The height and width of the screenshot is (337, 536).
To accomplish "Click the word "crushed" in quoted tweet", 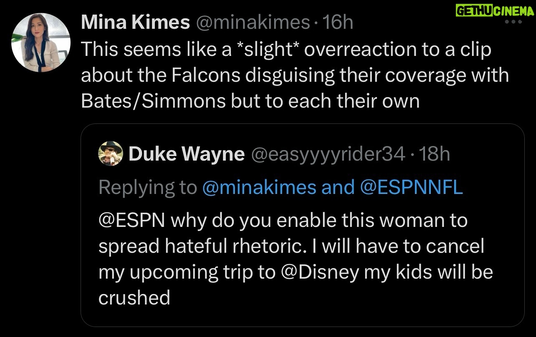I will (134, 298).
